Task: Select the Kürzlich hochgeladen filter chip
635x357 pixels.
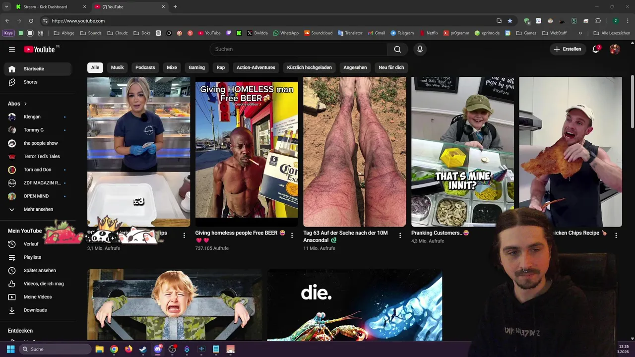Action: click(310, 67)
